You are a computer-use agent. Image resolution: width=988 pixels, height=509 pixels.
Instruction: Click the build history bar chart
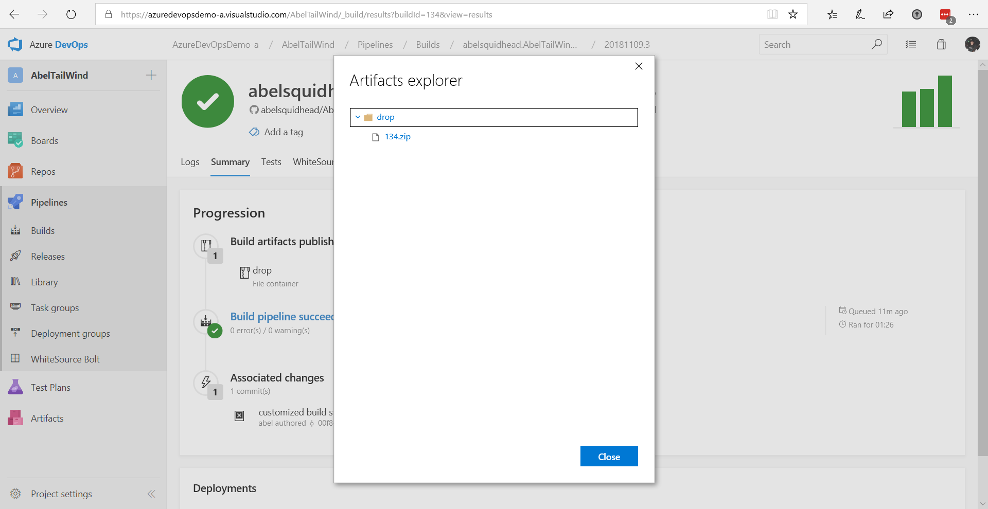coord(927,101)
